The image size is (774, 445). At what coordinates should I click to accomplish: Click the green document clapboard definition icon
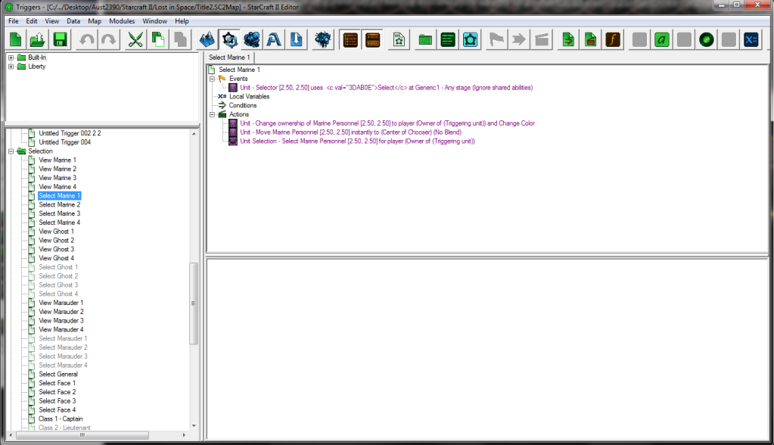pyautogui.click(x=590, y=39)
